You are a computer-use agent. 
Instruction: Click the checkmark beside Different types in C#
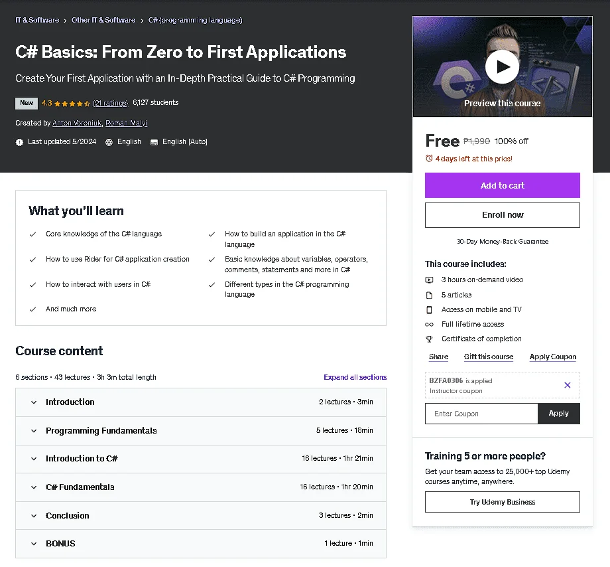(x=212, y=285)
